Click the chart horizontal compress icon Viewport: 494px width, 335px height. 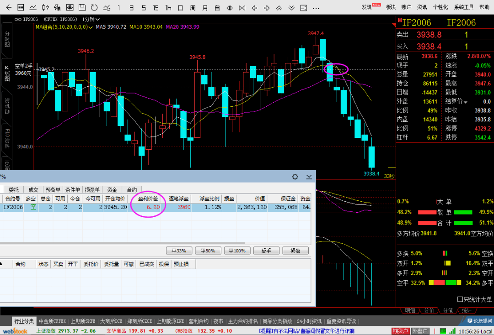(x=242, y=8)
